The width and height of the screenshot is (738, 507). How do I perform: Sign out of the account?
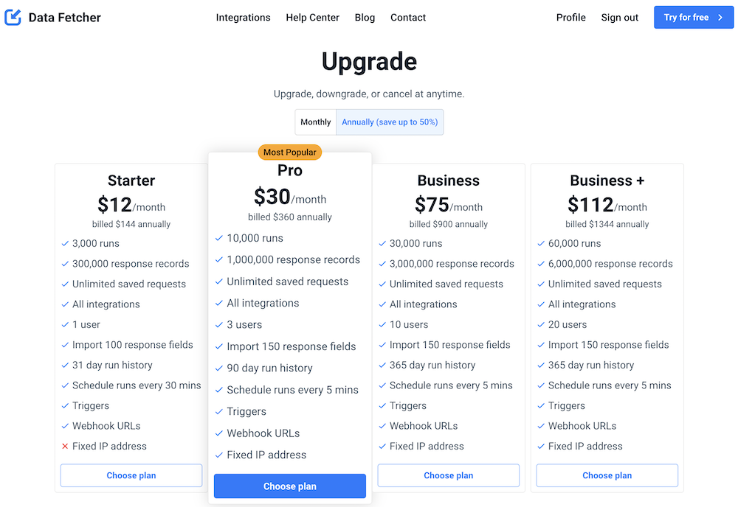[x=619, y=17]
